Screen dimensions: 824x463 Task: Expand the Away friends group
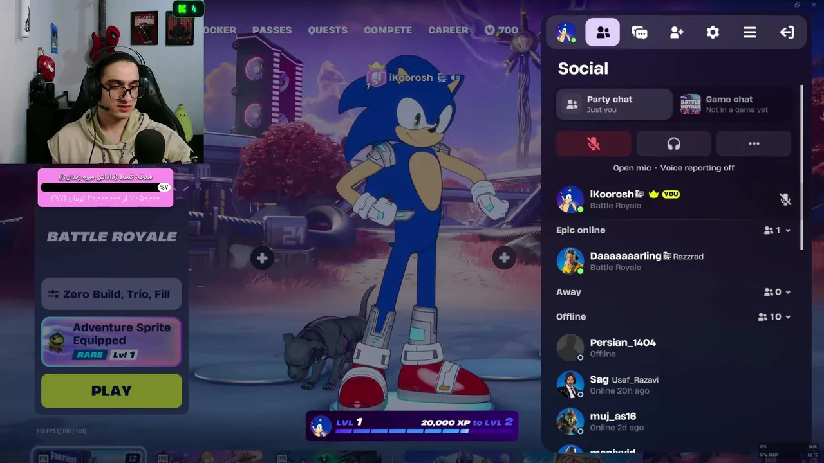(776, 292)
